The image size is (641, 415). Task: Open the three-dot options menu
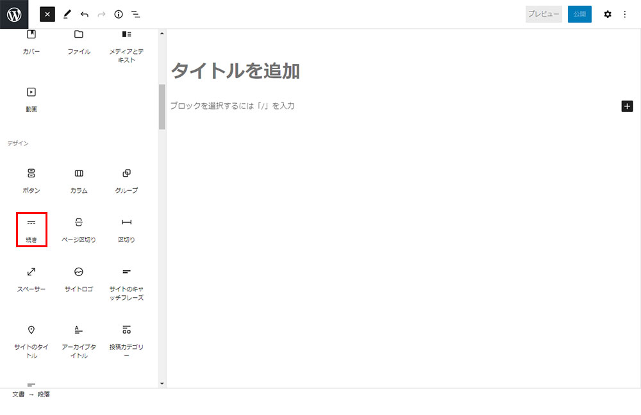[625, 14]
